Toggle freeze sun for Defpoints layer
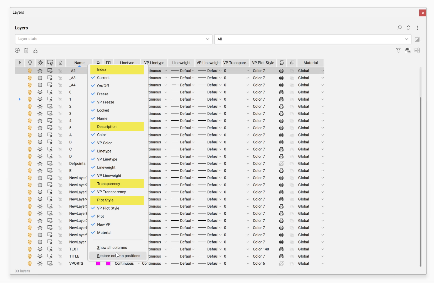 (40, 164)
